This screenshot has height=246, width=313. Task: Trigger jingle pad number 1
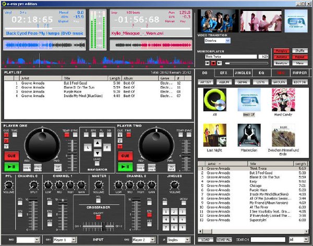click(x=166, y=212)
